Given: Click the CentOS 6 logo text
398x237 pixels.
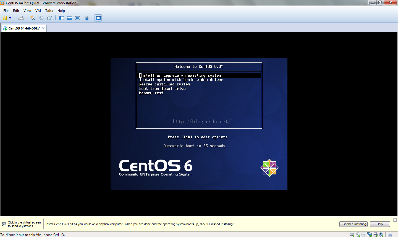Looking at the screenshot, I should [156, 168].
